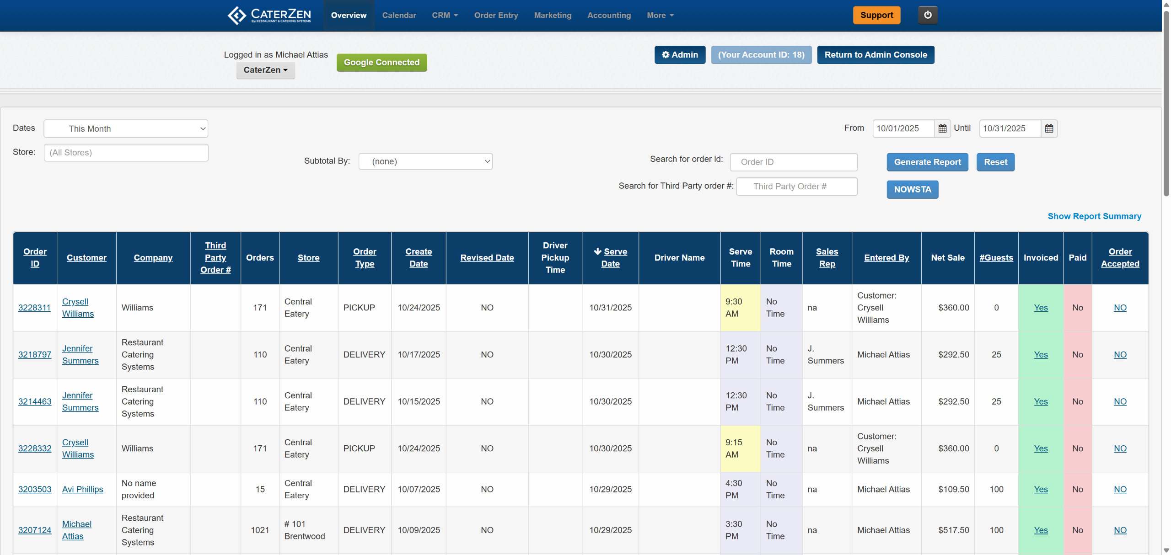The image size is (1171, 555).
Task: Focus the Order ID search field
Action: (793, 162)
